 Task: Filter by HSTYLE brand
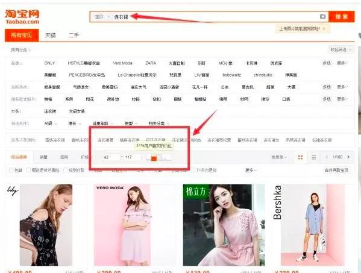pos(84,63)
